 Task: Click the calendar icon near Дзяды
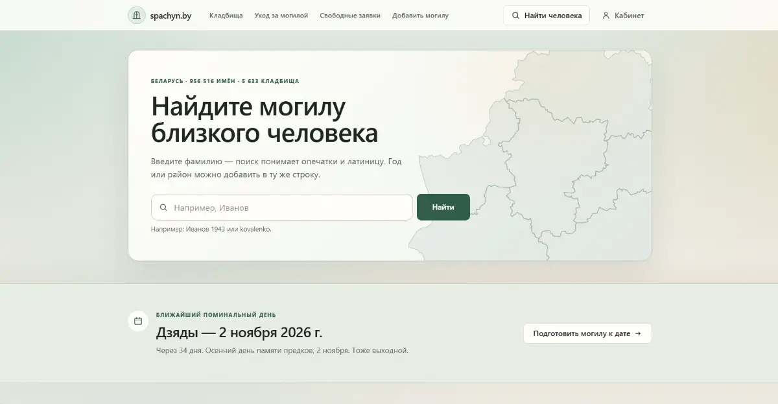pyautogui.click(x=138, y=321)
